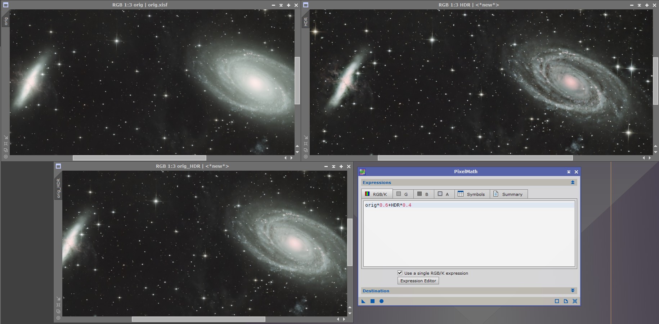Click the 'RGB 1:3 orig | orig.xisf' title bar

point(140,5)
